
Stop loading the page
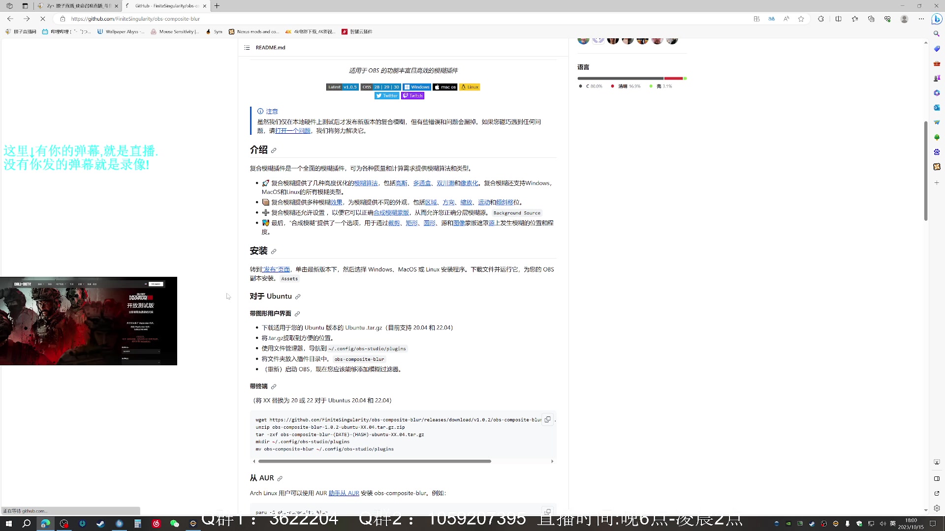coord(43,19)
